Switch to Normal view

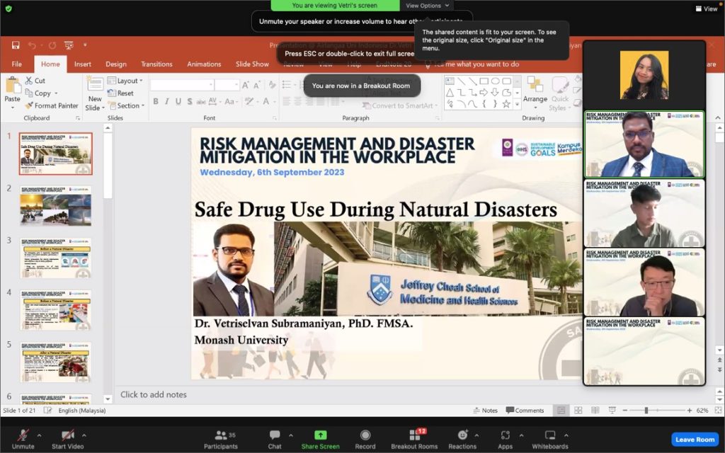pos(561,410)
